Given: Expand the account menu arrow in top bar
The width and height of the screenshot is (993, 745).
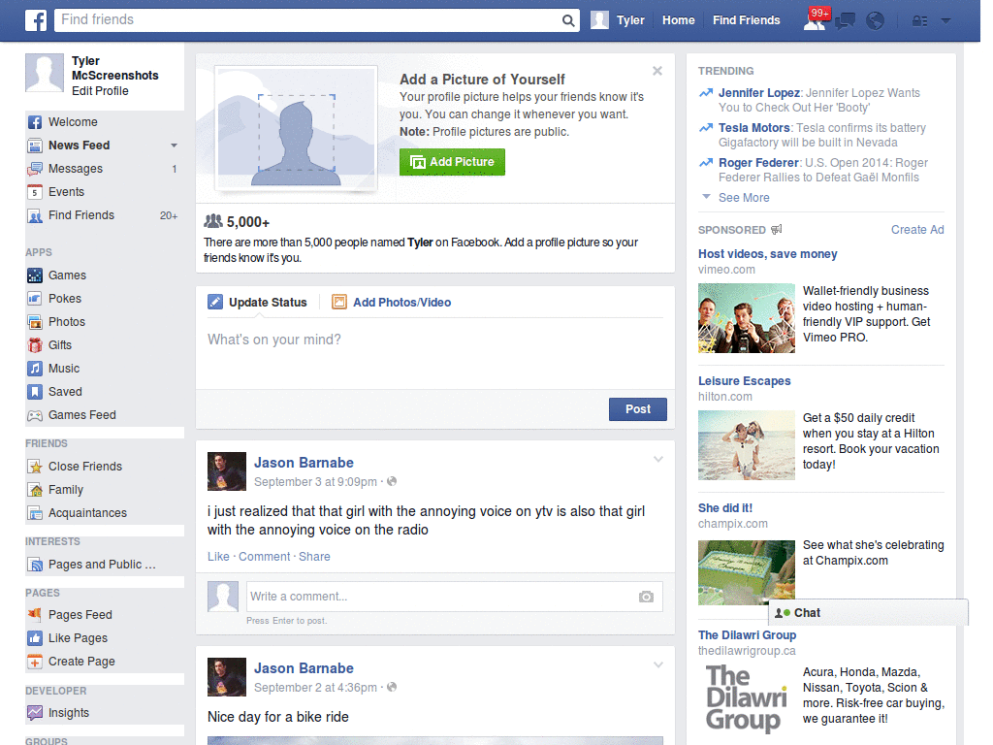Looking at the screenshot, I should [945, 21].
